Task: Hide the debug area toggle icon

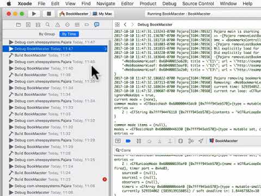Action: click(x=118, y=141)
